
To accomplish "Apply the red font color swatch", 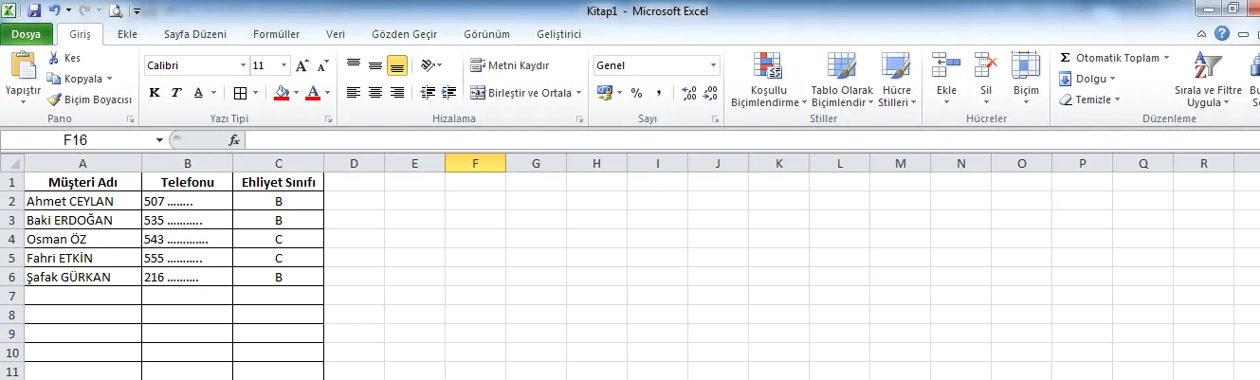I will pyautogui.click(x=310, y=93).
